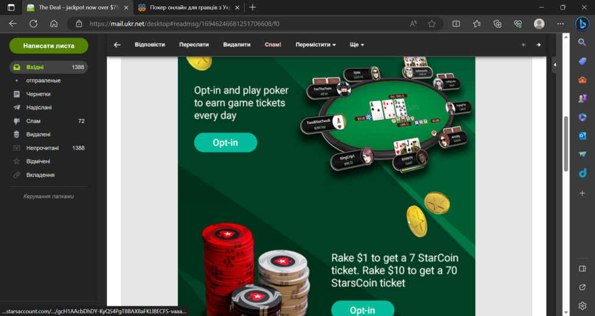Screen dimensions: 595x316
Task: Open sidebar settings gear
Action: pyautogui.click(x=582, y=305)
